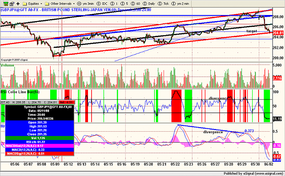The height and width of the screenshot is (176, 285).
Task: Click the Open 201.39 tooltip row
Action: coord(40,122)
